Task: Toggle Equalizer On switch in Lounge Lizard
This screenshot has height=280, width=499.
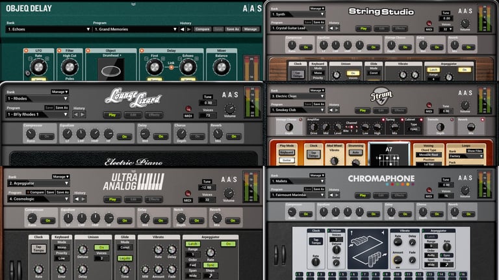Action: [125, 136]
